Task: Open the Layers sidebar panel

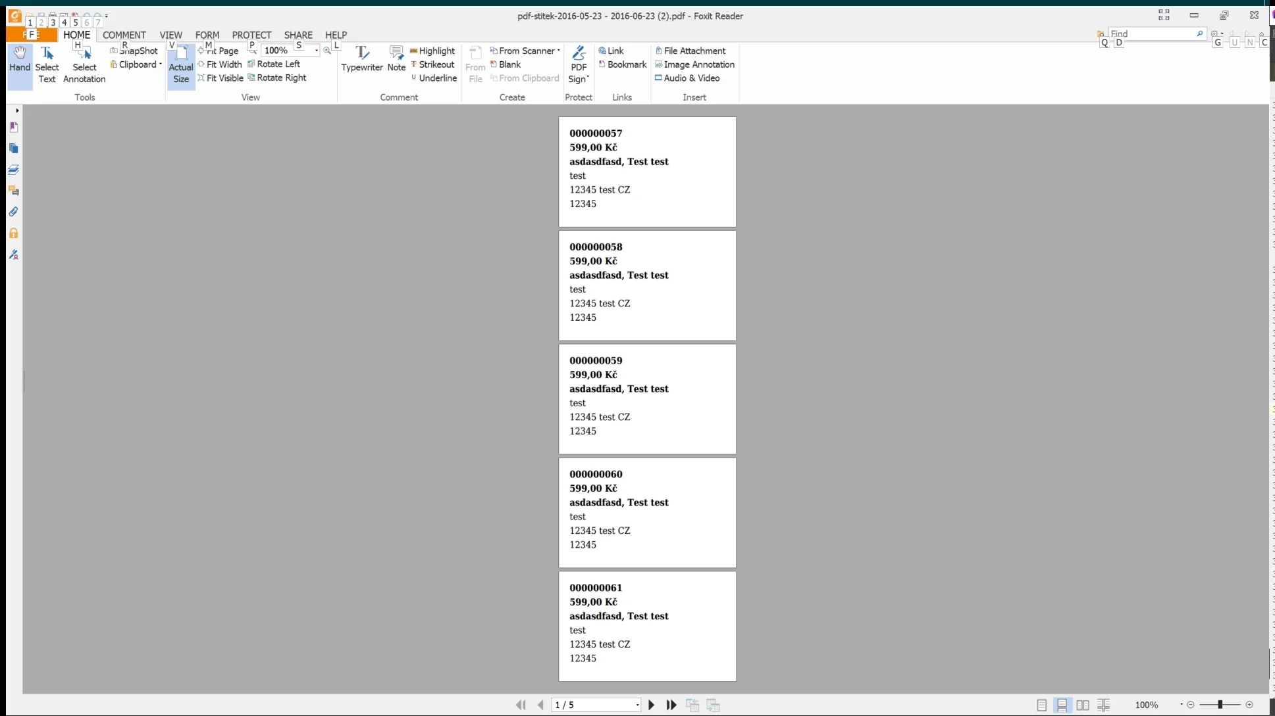Action: 13,170
